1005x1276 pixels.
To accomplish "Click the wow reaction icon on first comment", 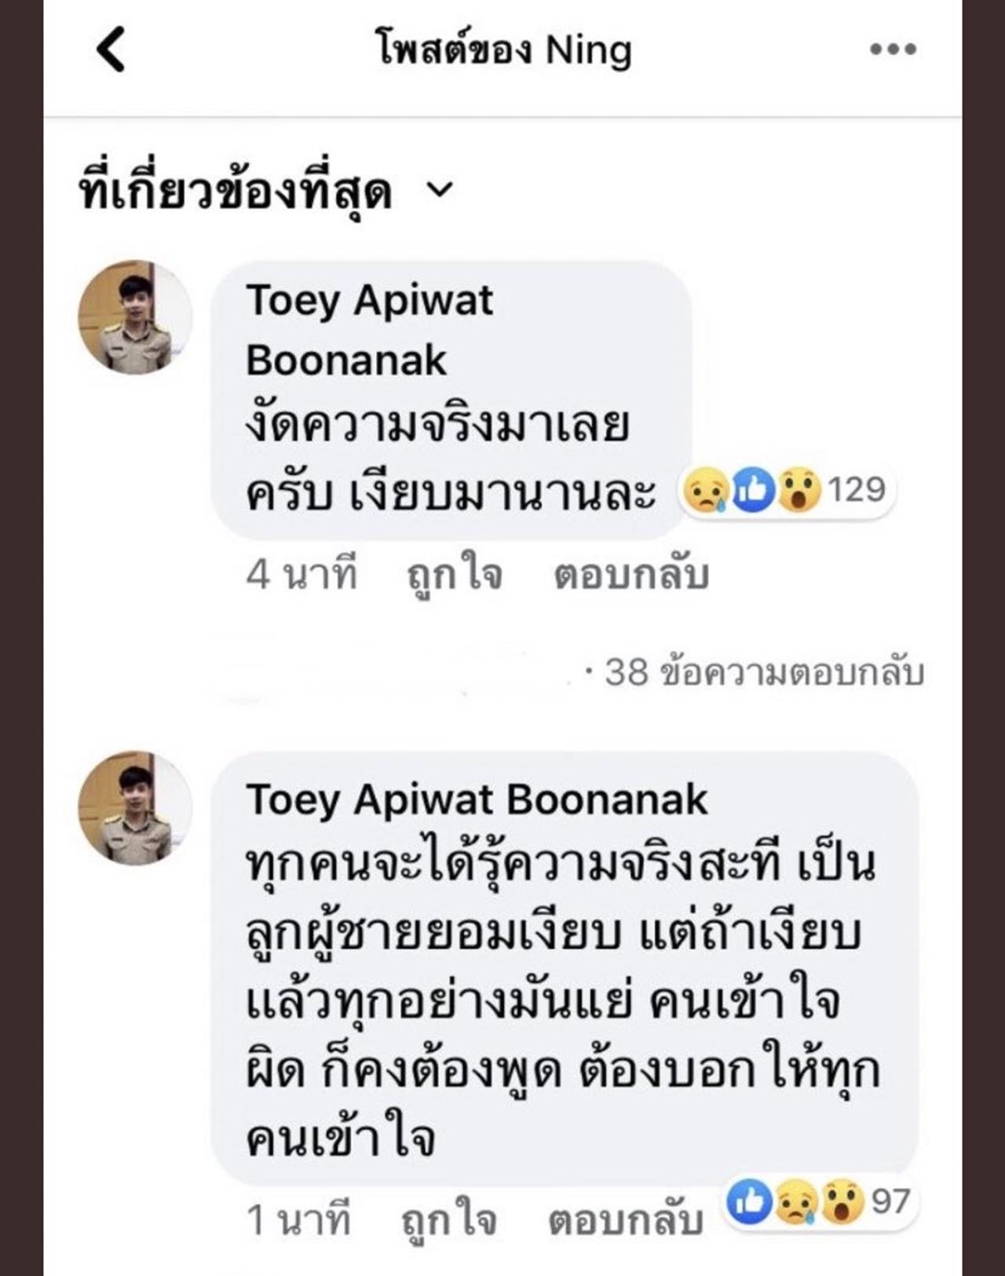I will point(799,490).
